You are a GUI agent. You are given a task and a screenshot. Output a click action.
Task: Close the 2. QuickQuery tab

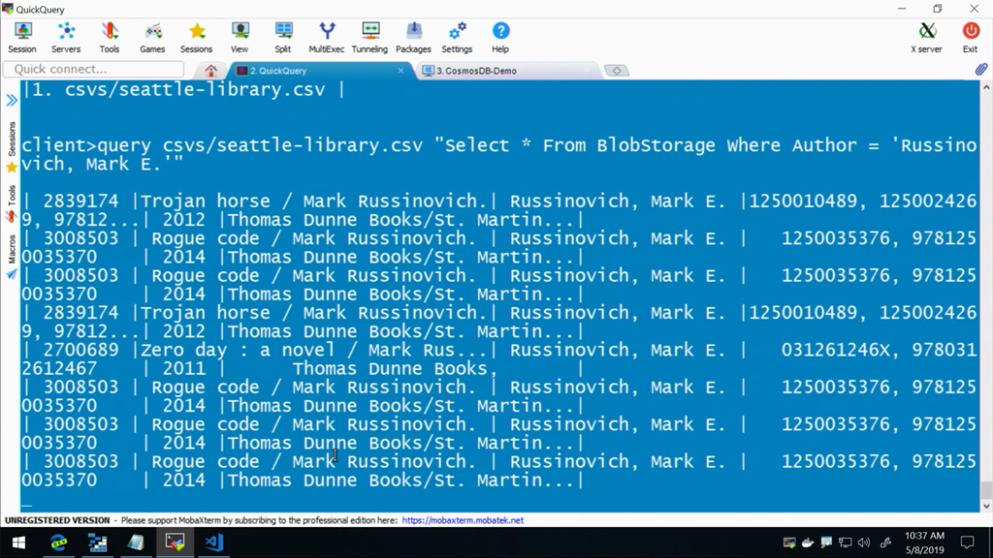pos(400,70)
